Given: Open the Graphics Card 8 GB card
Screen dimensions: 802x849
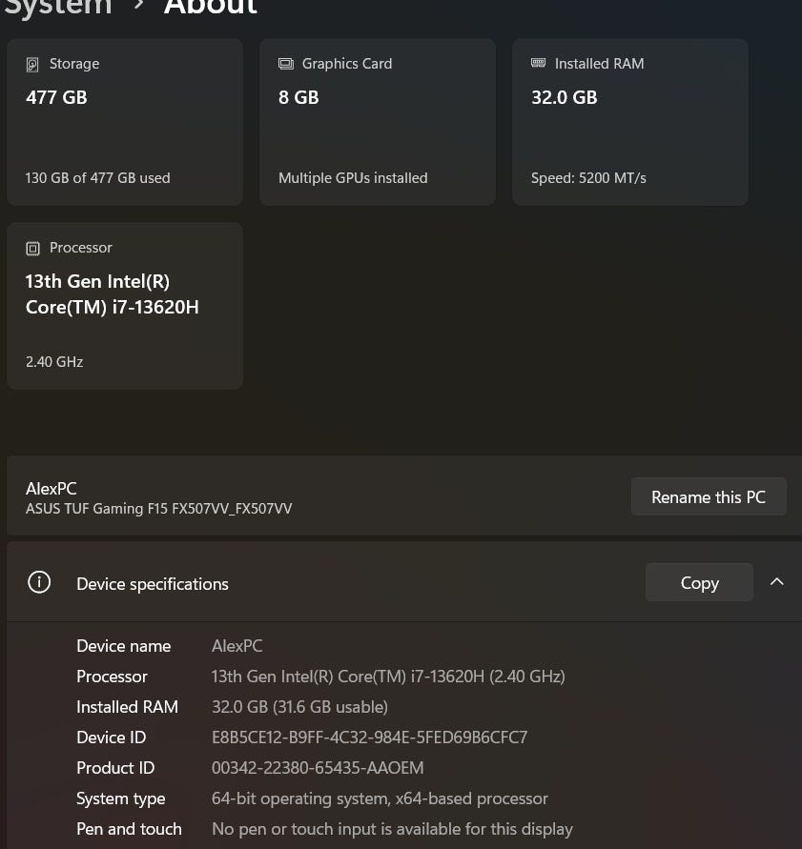Looking at the screenshot, I should coord(378,124).
